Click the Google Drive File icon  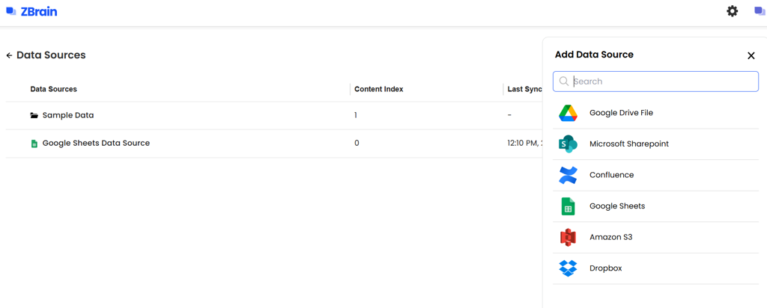click(x=568, y=113)
